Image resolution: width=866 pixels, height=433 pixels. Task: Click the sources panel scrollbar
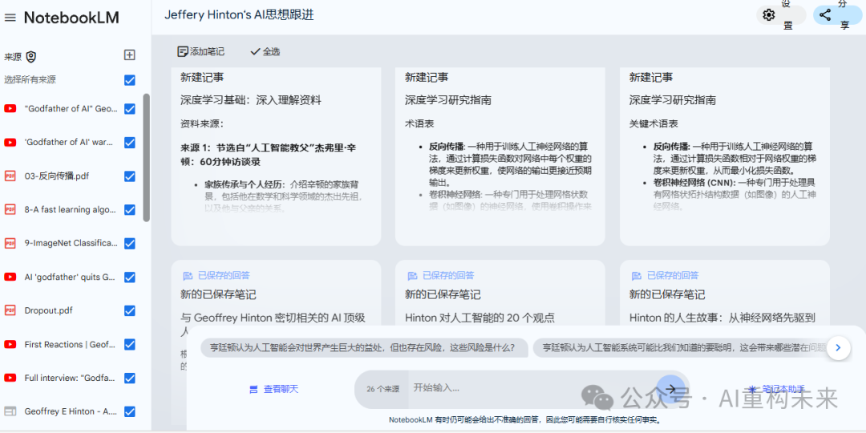click(x=147, y=157)
